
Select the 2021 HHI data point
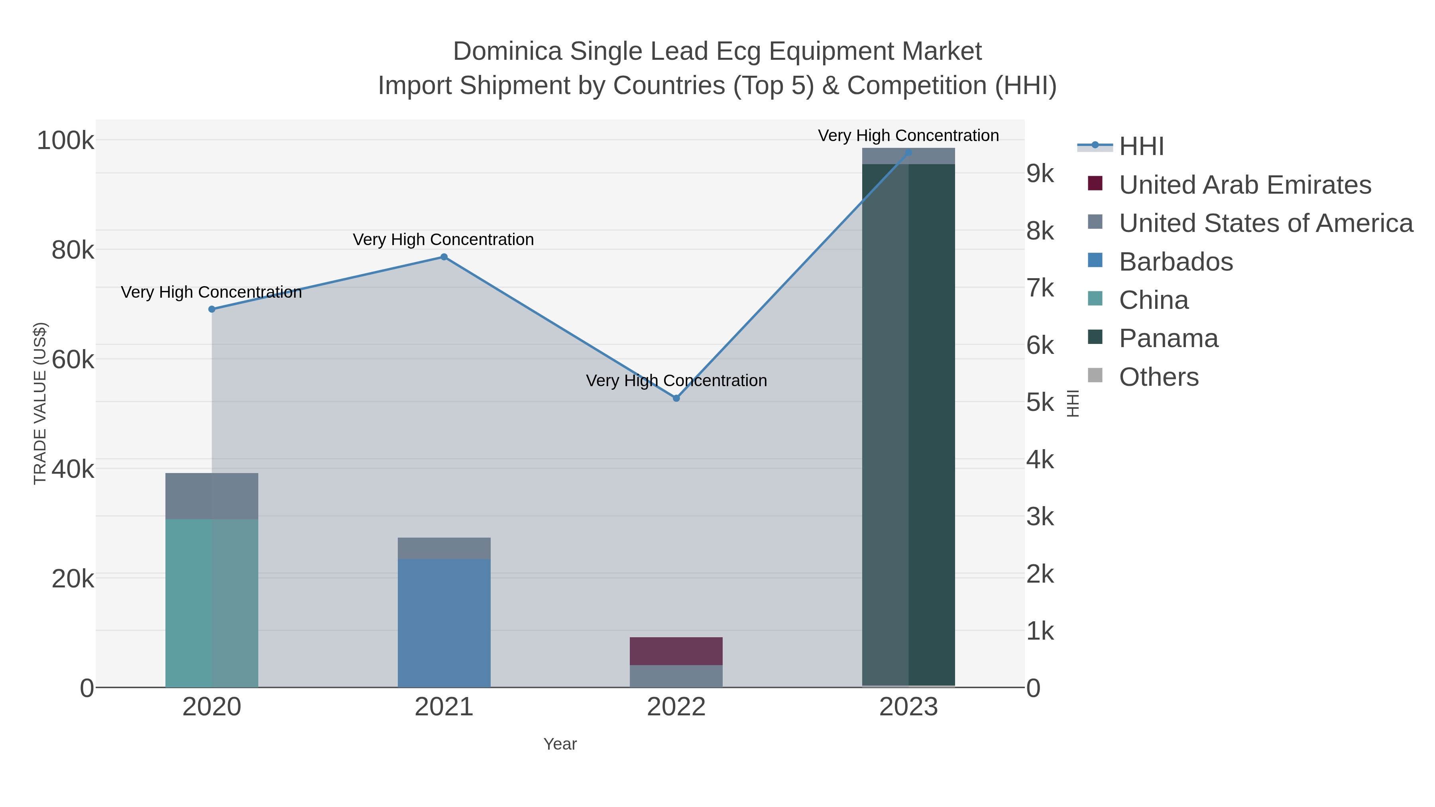pos(444,257)
